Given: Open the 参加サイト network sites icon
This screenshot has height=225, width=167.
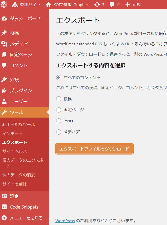Looking at the screenshot, I should 15,5.
